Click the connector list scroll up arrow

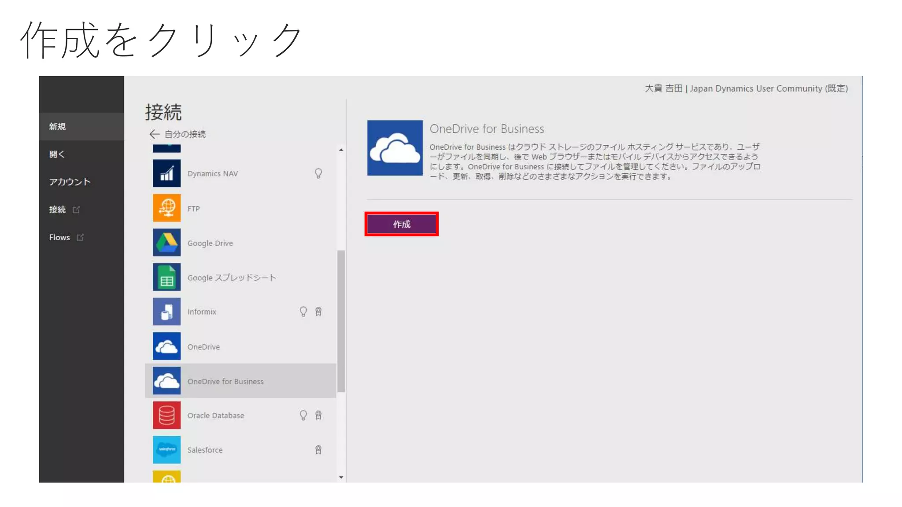point(341,150)
